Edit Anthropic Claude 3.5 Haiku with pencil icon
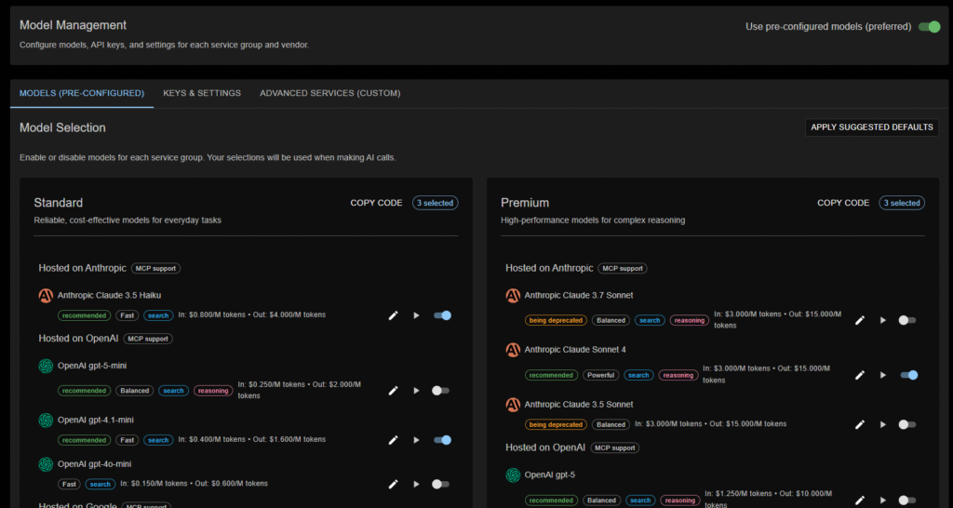The image size is (953, 508). 393,315
